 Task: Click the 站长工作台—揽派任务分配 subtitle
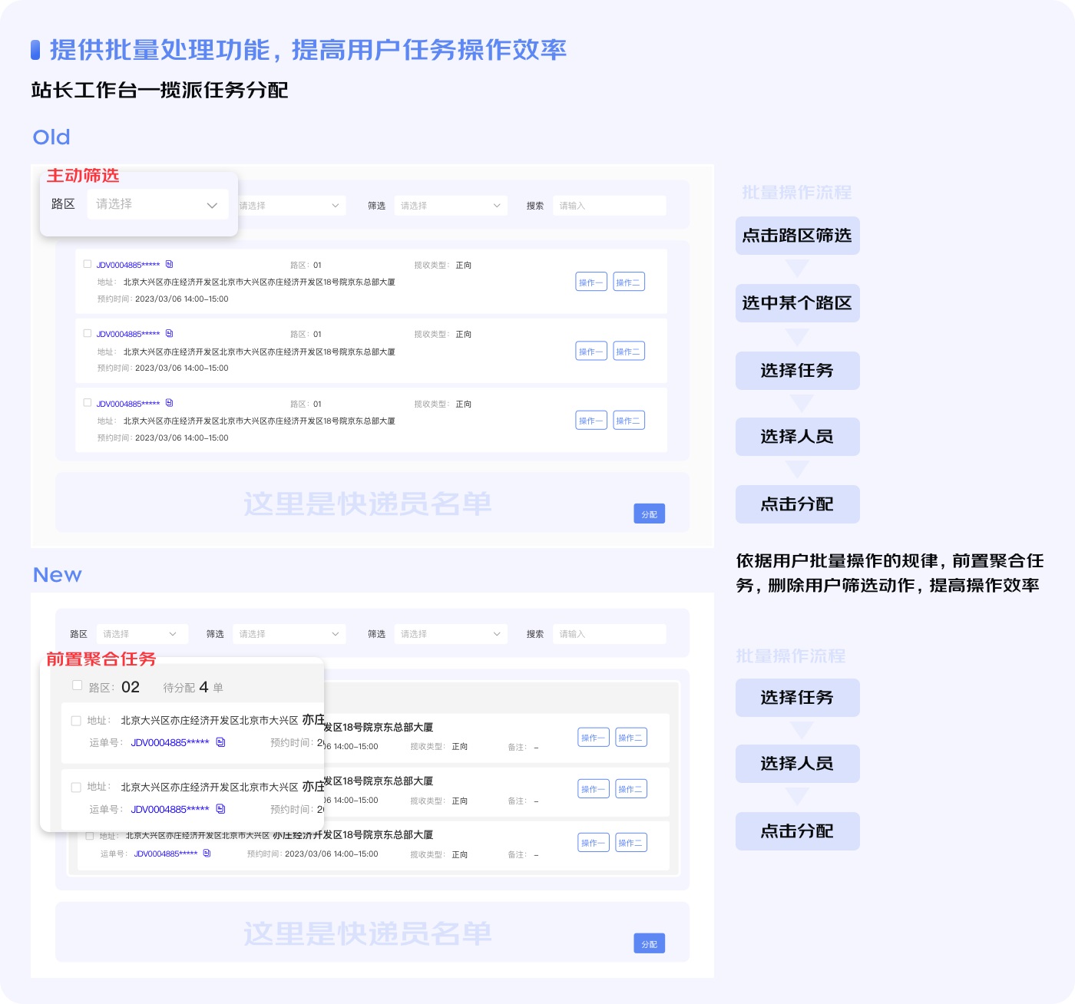tap(160, 91)
